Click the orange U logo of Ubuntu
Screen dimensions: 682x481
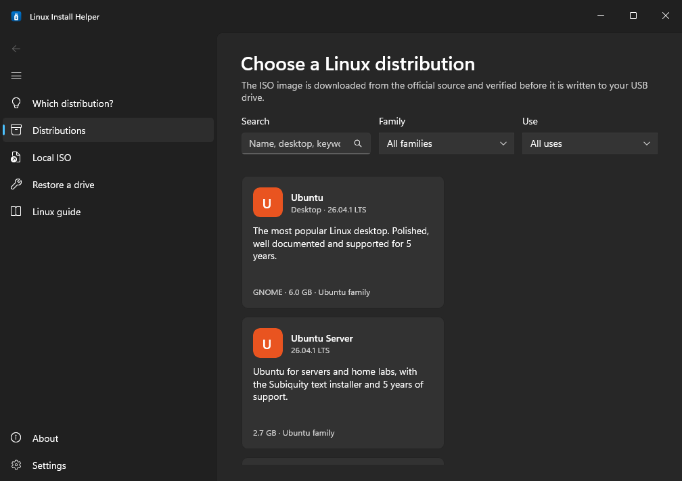(267, 202)
